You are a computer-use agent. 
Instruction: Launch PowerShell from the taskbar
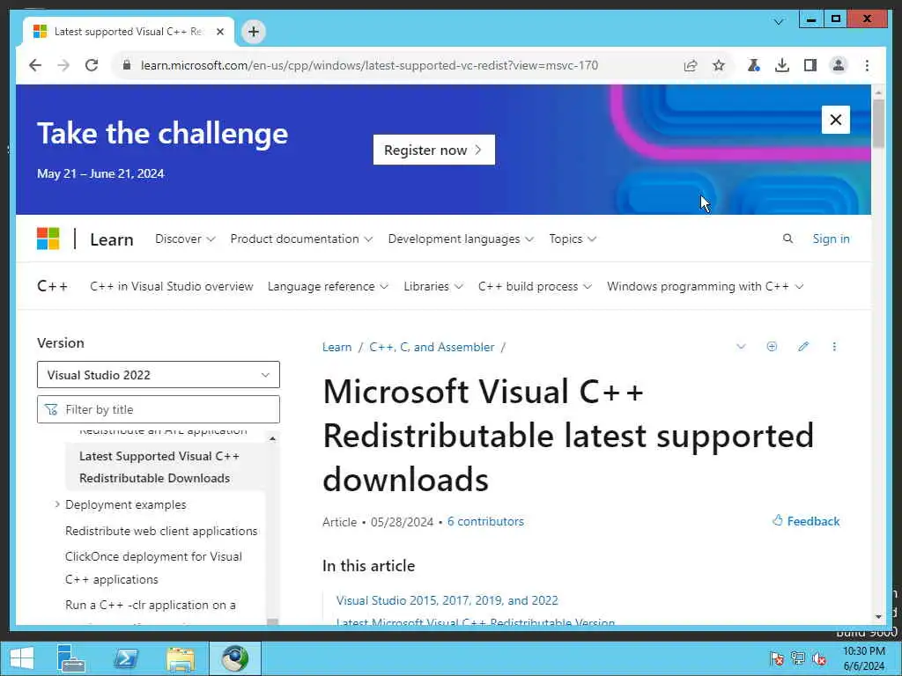point(125,658)
